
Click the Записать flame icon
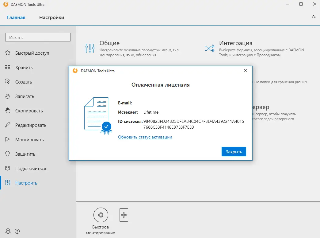coord(8,96)
